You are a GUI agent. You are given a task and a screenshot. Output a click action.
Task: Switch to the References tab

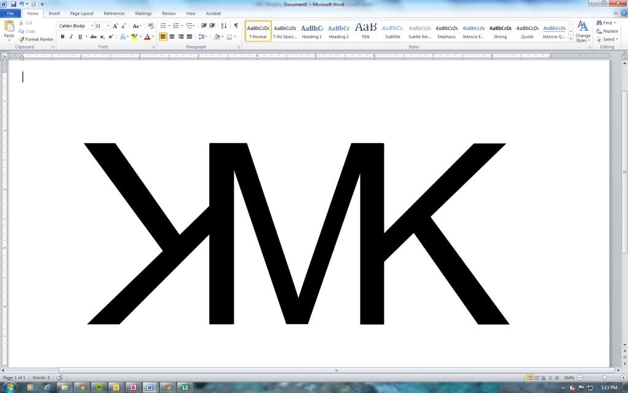[114, 14]
